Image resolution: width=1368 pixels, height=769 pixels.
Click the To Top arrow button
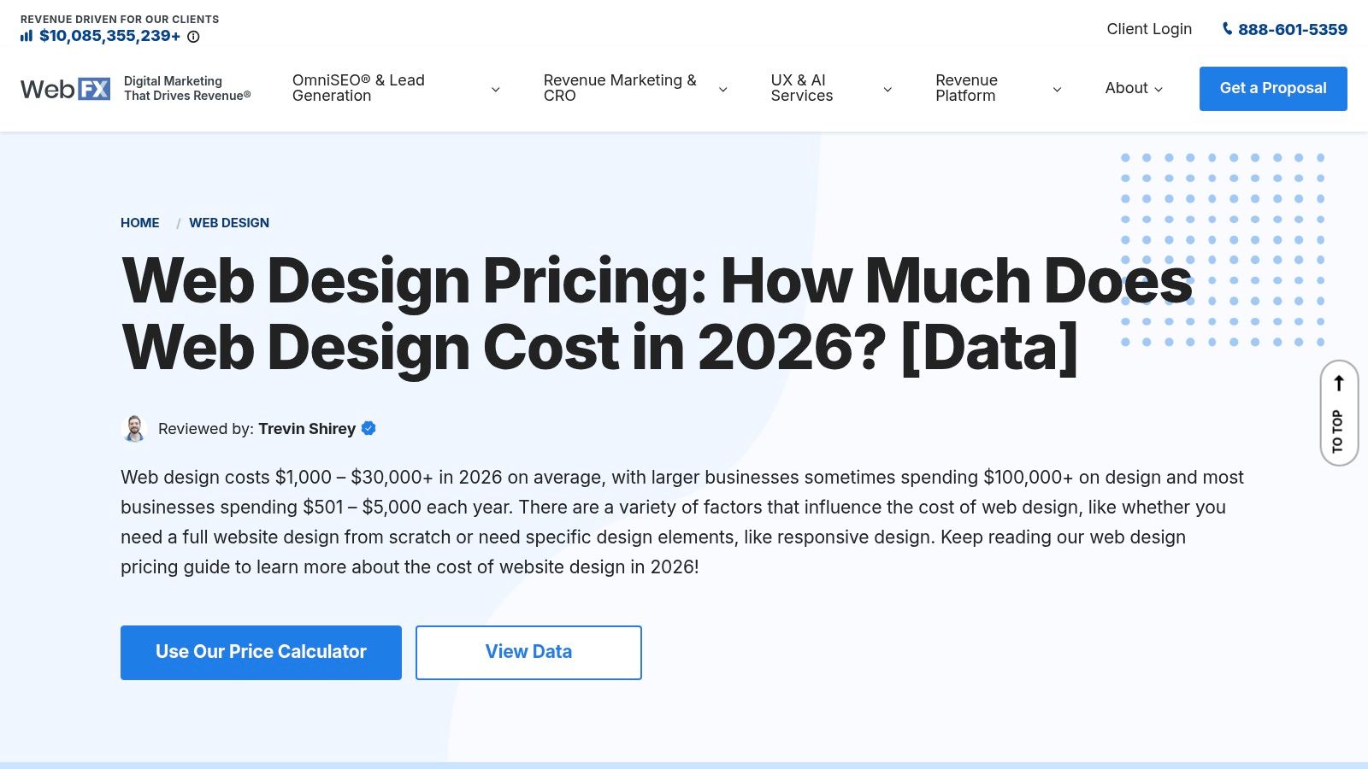point(1339,413)
